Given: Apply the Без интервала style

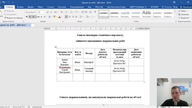Looking at the screenshot, I should 115,14.
